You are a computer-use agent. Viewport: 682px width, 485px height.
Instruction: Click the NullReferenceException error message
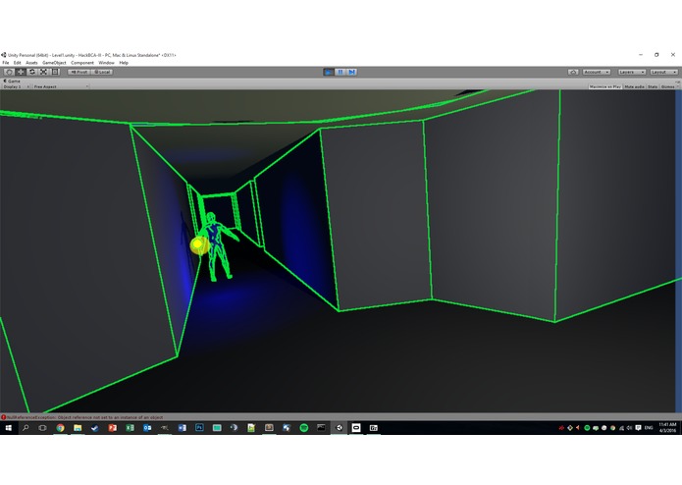click(x=84, y=417)
